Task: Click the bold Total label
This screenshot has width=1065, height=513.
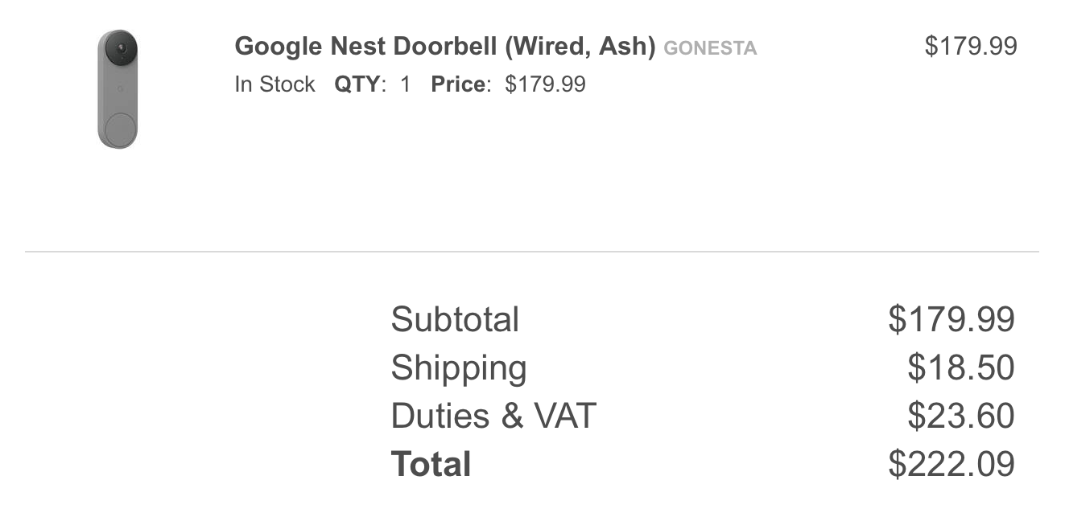Action: (x=431, y=465)
